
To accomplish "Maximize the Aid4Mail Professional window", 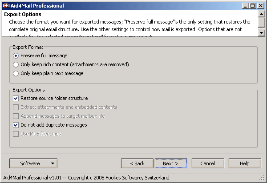I will point(253,6).
